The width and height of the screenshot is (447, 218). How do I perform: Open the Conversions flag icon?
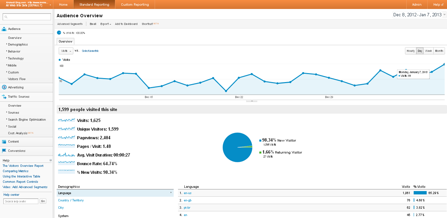[4, 151]
